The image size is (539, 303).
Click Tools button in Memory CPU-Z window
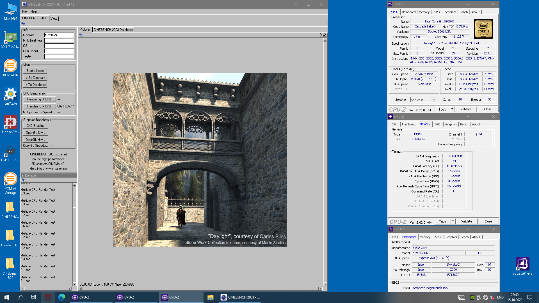pyautogui.click(x=443, y=221)
